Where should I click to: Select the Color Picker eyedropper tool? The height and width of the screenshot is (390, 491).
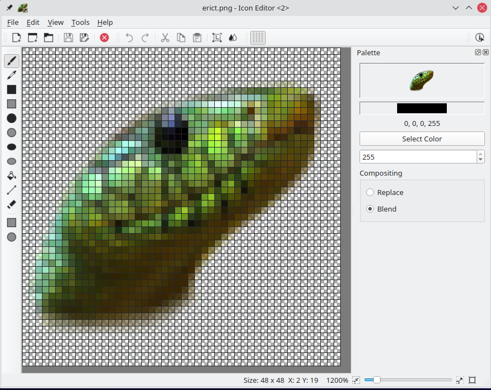click(11, 75)
